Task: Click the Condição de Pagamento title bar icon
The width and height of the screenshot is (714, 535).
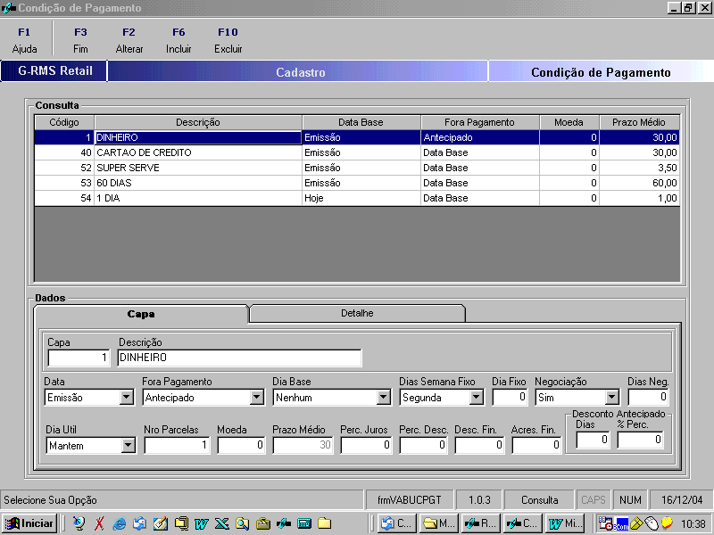Action: click(9, 8)
